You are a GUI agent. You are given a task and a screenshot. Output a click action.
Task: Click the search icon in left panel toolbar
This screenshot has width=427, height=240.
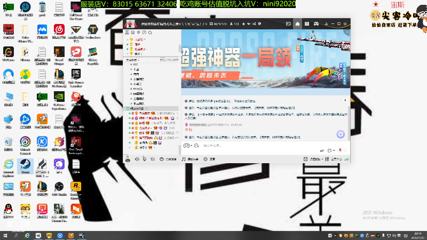pos(150,33)
